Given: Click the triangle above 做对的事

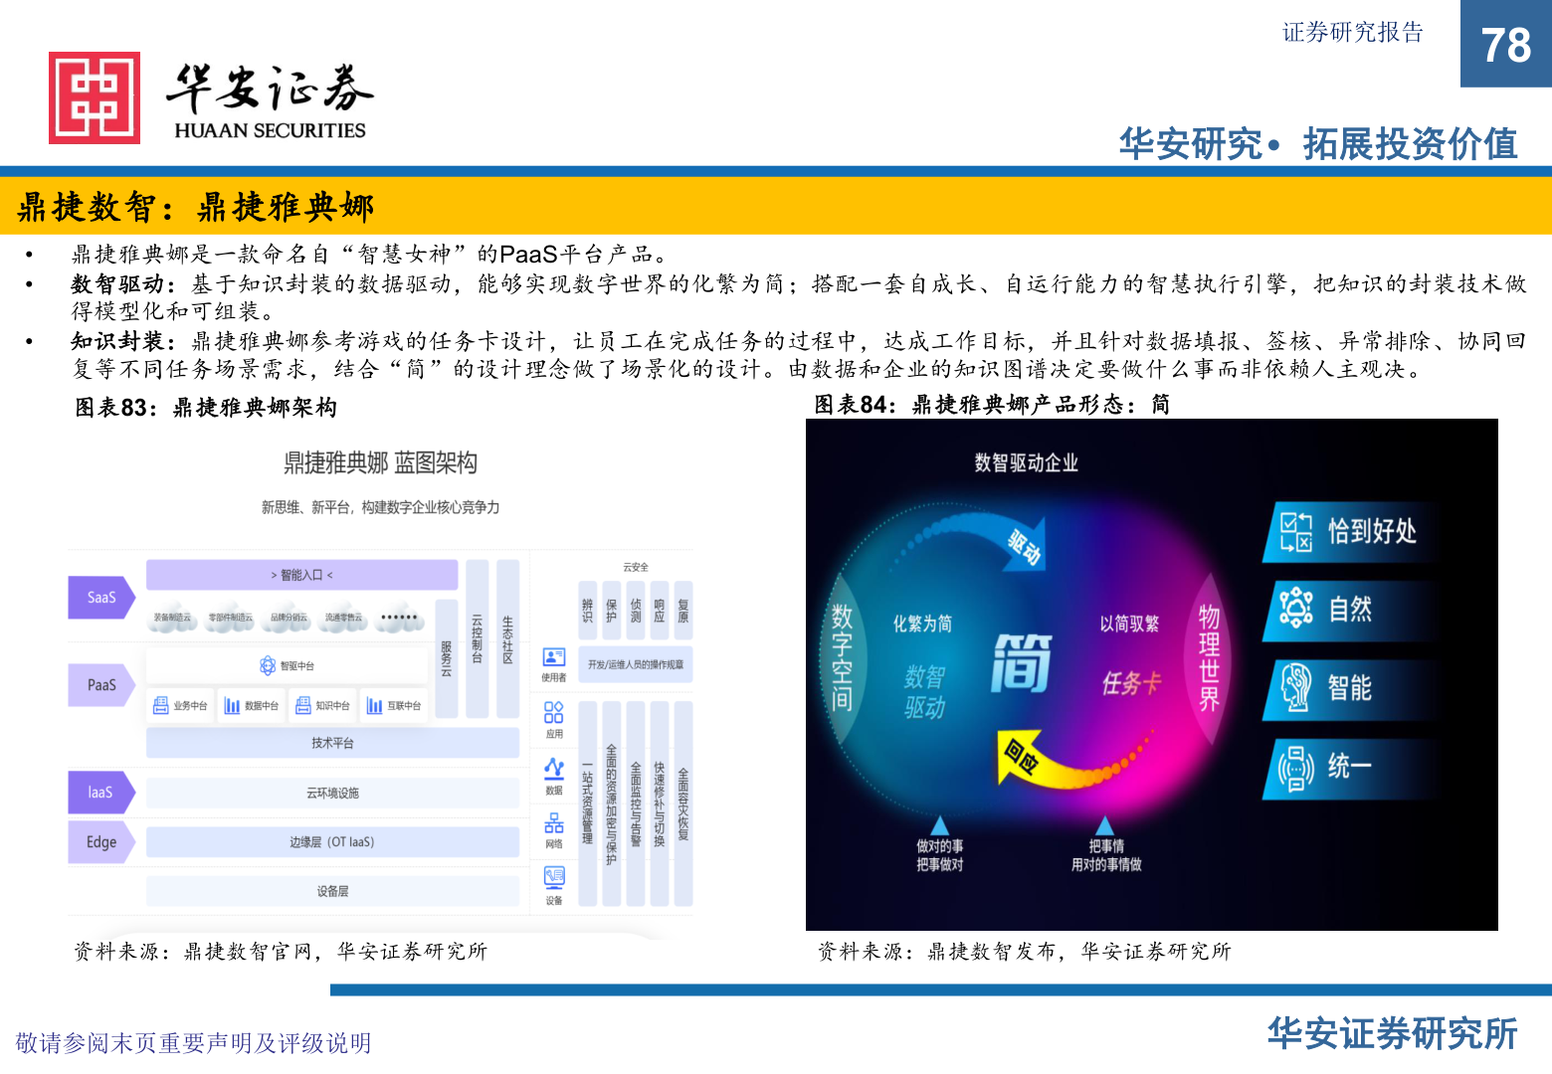Looking at the screenshot, I should (x=939, y=824).
